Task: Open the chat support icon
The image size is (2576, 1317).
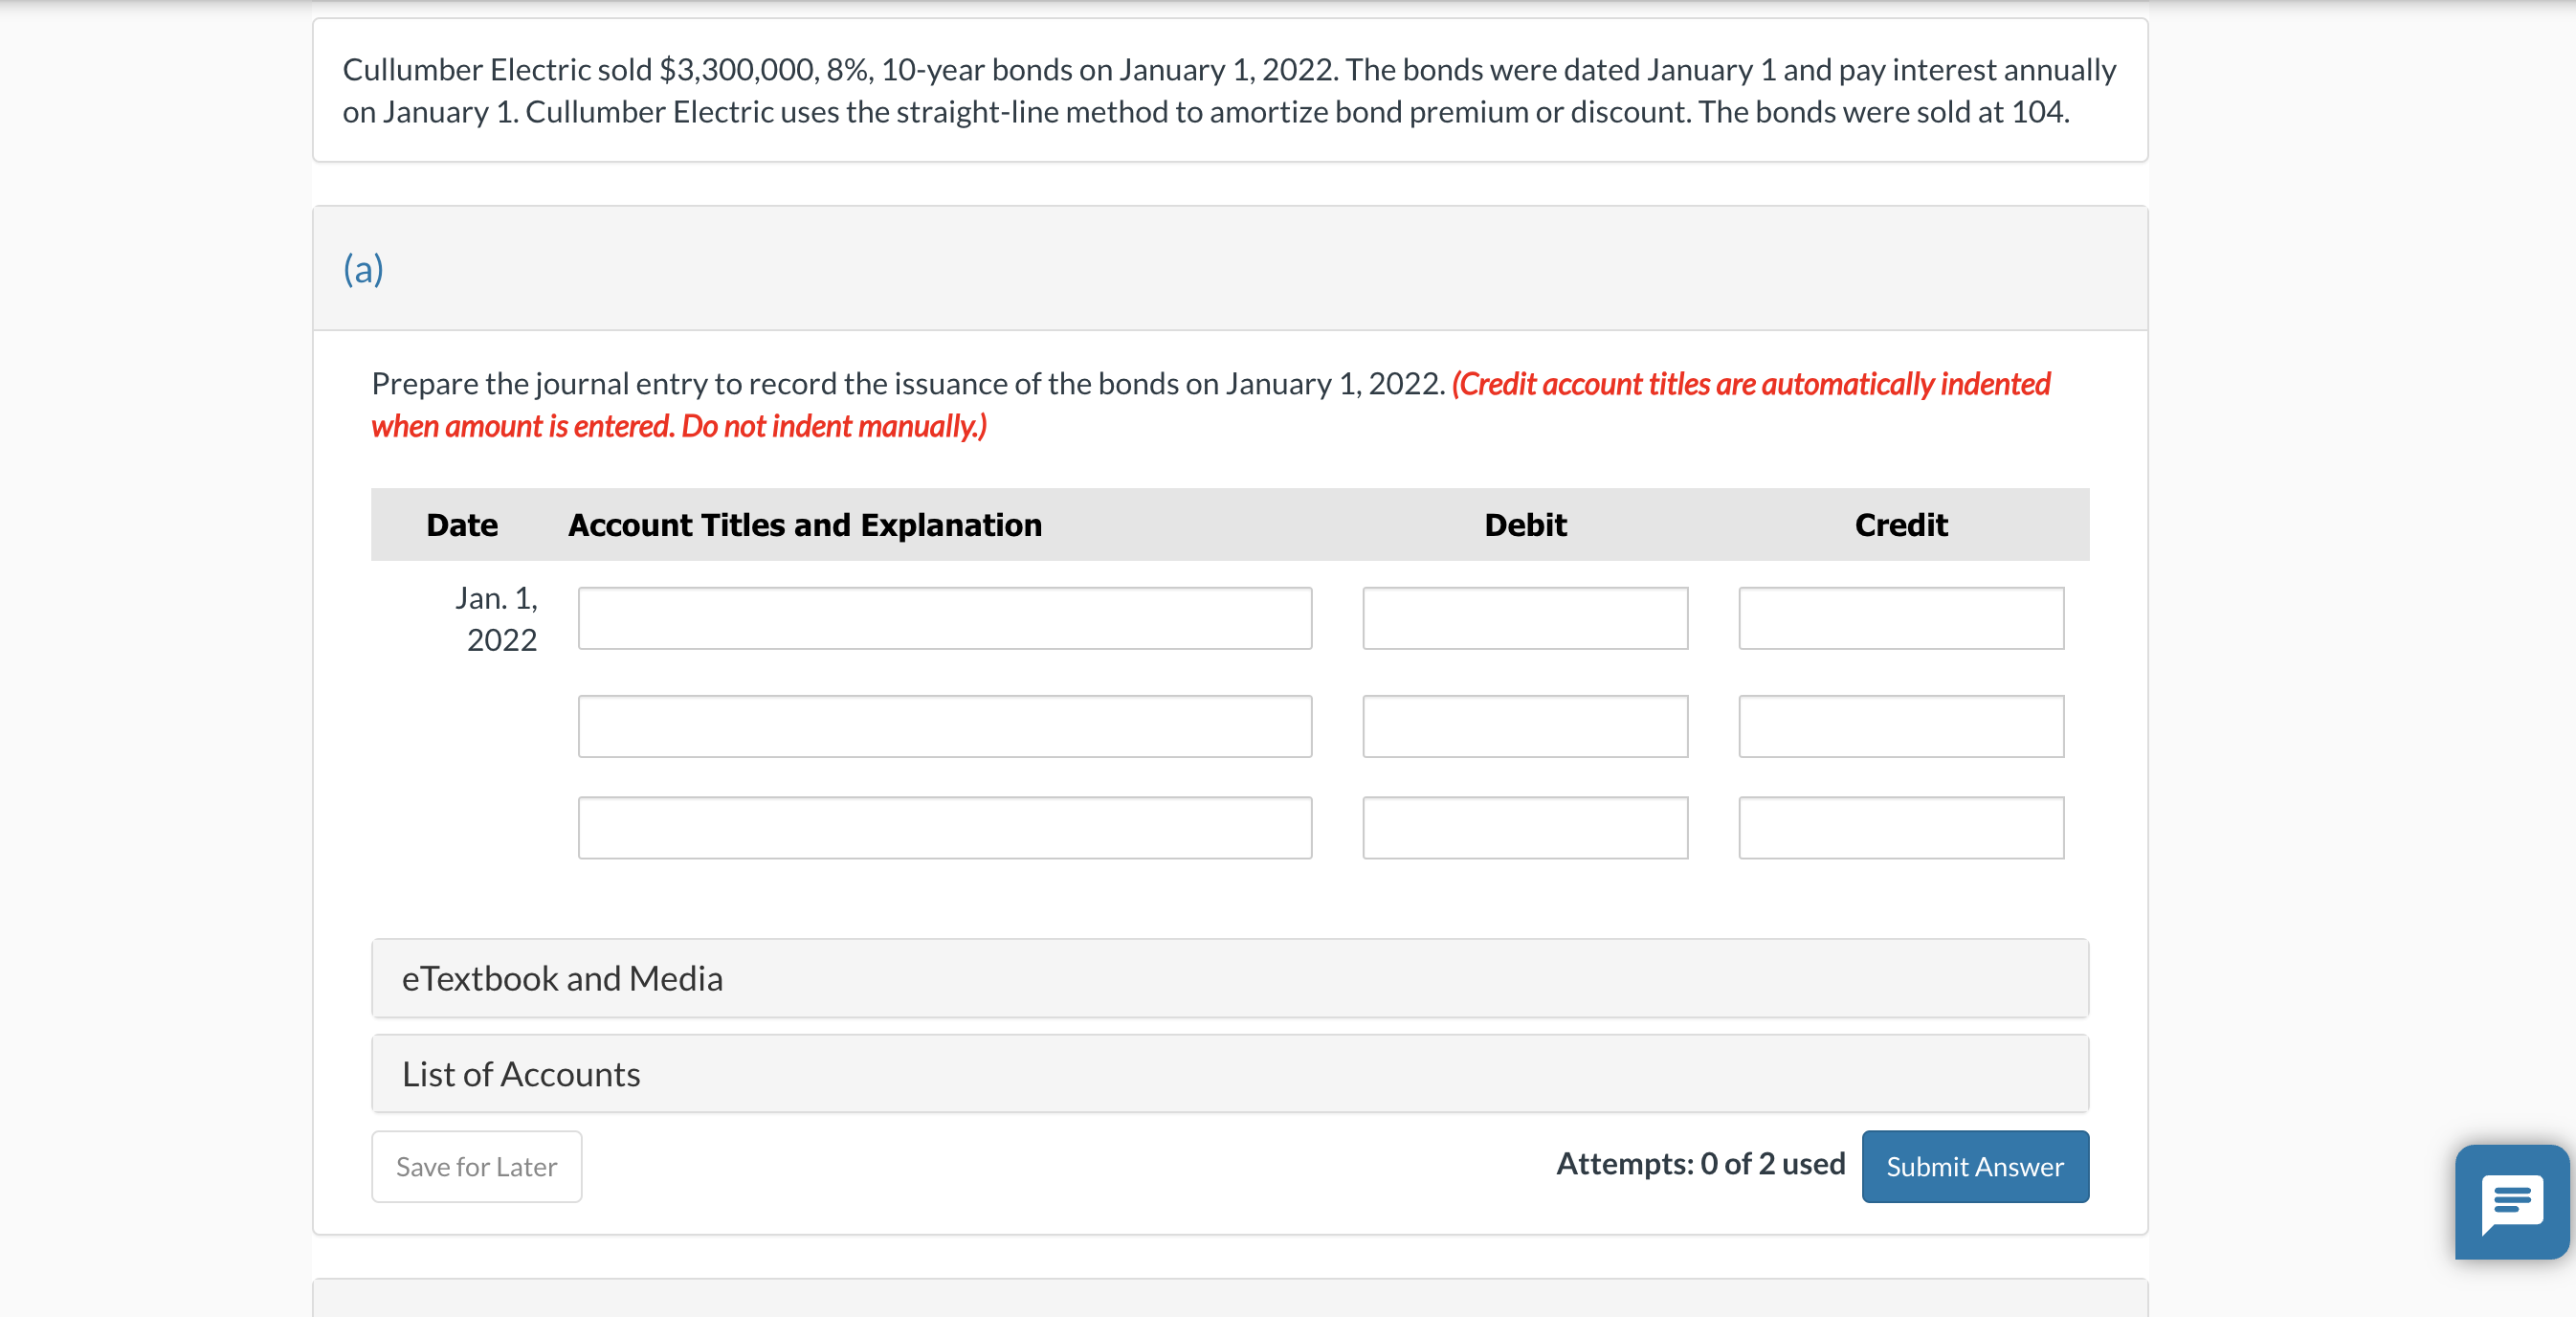Action: 2512,1201
